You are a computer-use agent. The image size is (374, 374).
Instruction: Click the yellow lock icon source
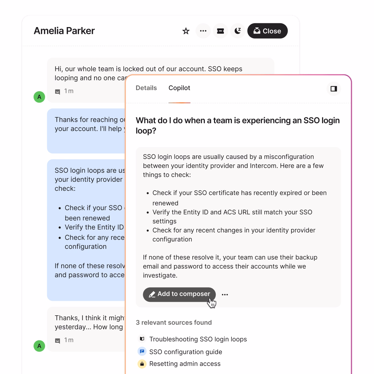[142, 364]
